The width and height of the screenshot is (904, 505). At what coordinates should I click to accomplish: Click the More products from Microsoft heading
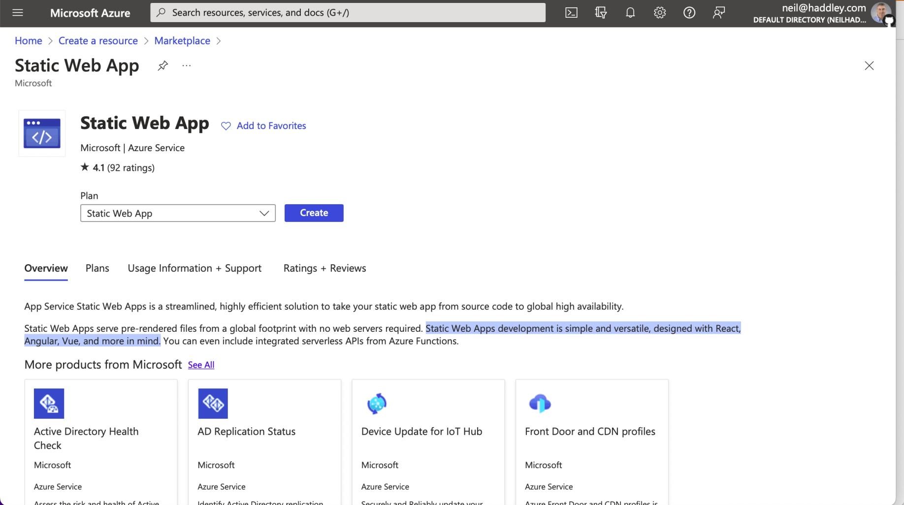[x=103, y=365]
